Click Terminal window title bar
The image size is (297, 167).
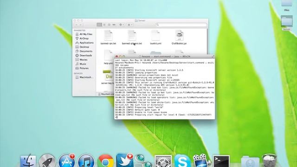164,57
